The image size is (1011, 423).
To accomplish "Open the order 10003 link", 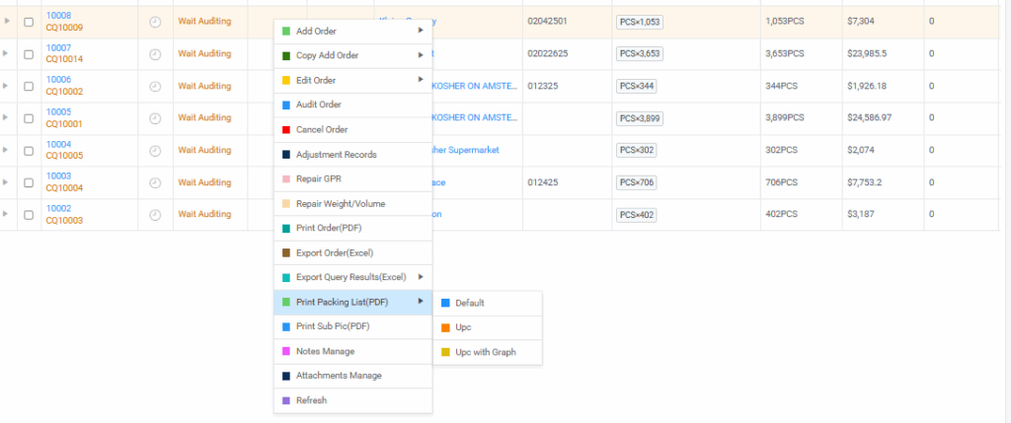I will [58, 176].
